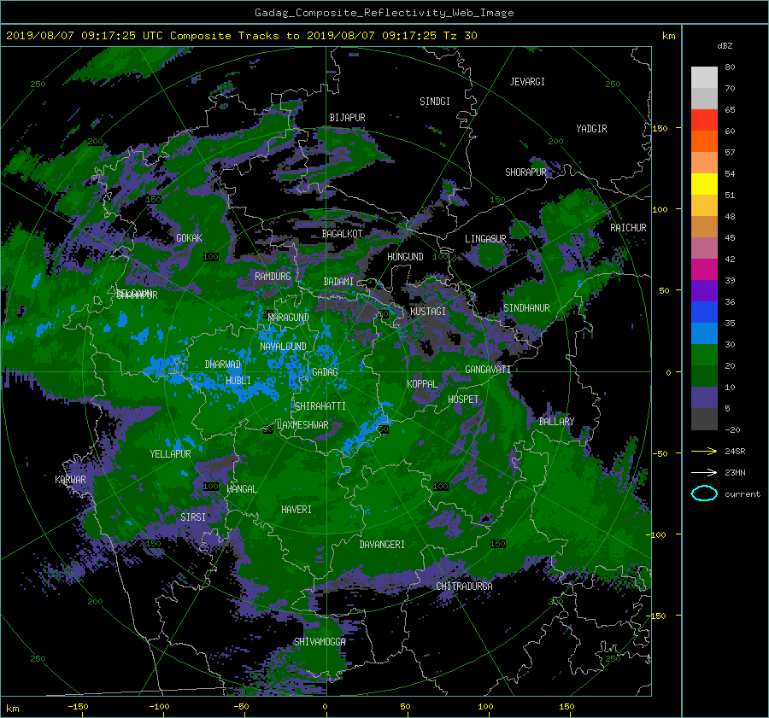Viewport: 769px width, 718px height.
Task: Click the KARWAR city label
Action: (70, 480)
